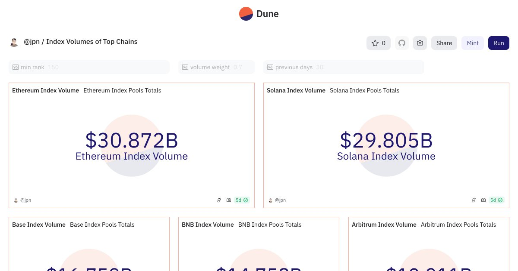The image size is (518, 271).
Task: Click the 5d refresh status on Solana card
Action: (x=496, y=200)
